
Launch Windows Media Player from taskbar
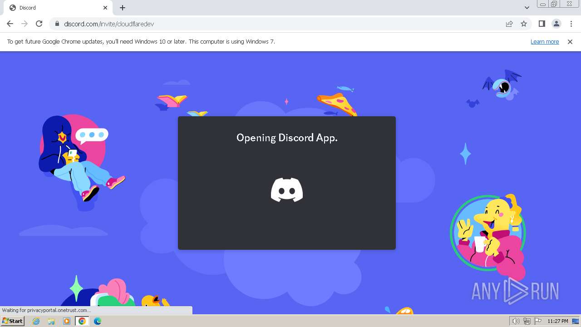67,321
